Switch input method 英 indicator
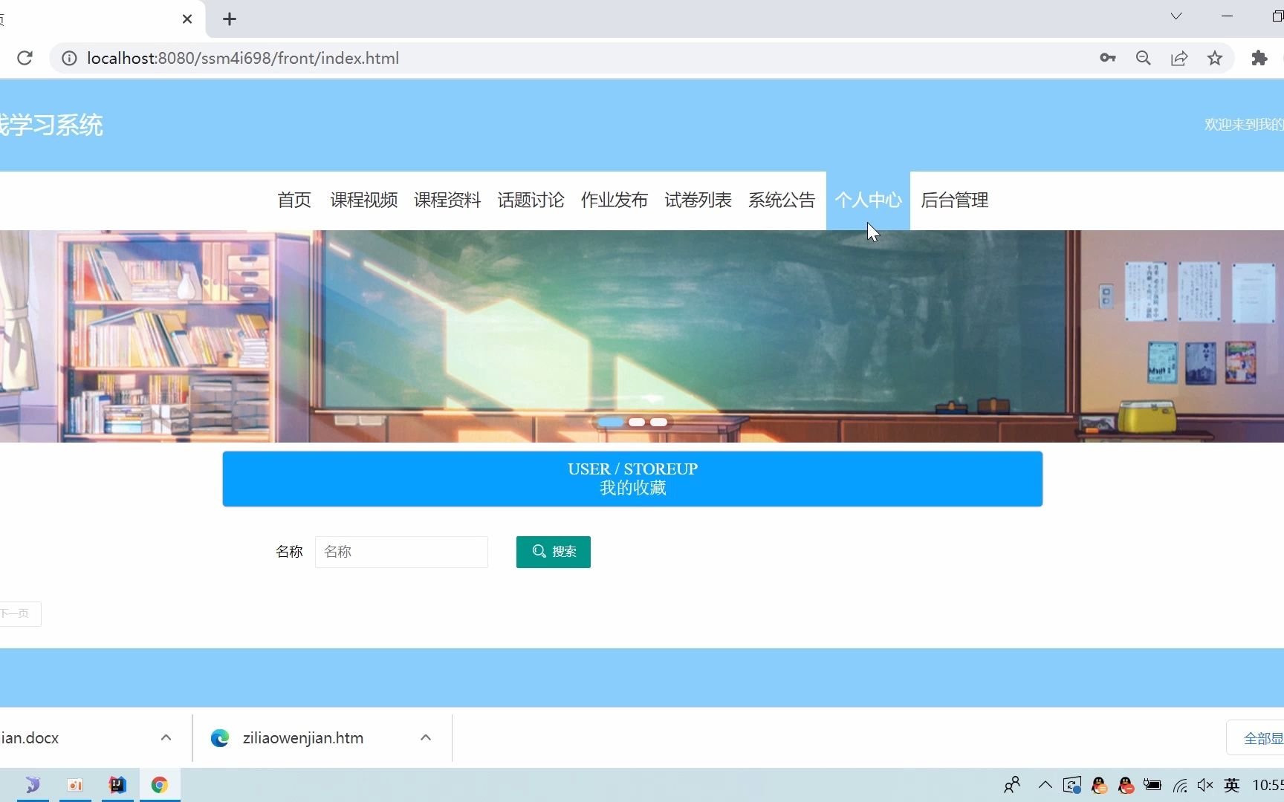Screen dimensions: 1284x802 point(1232,785)
